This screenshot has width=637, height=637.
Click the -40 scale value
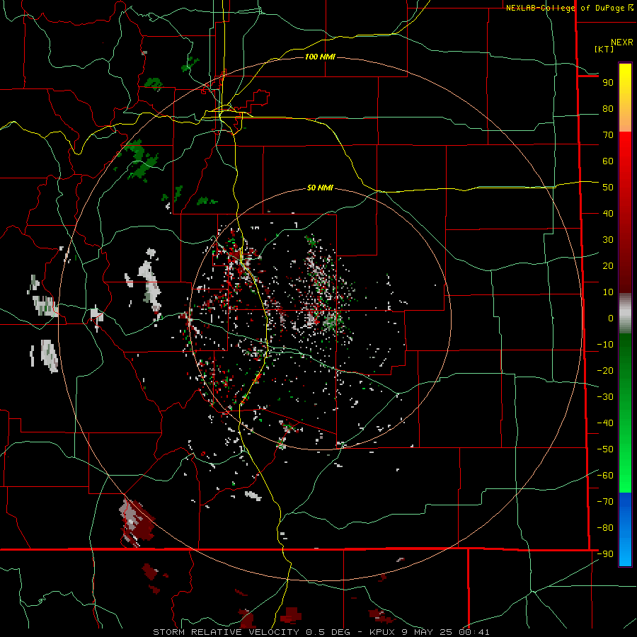click(x=605, y=423)
